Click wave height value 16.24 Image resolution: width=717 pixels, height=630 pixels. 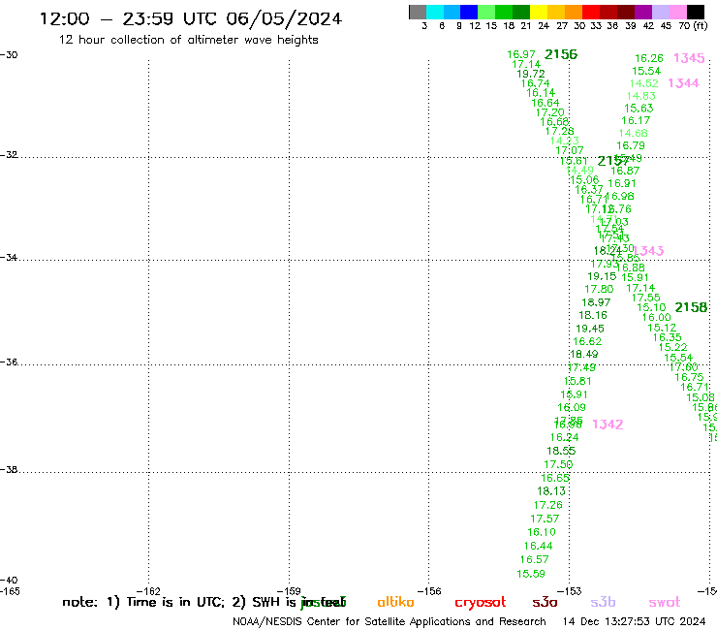[565, 438]
